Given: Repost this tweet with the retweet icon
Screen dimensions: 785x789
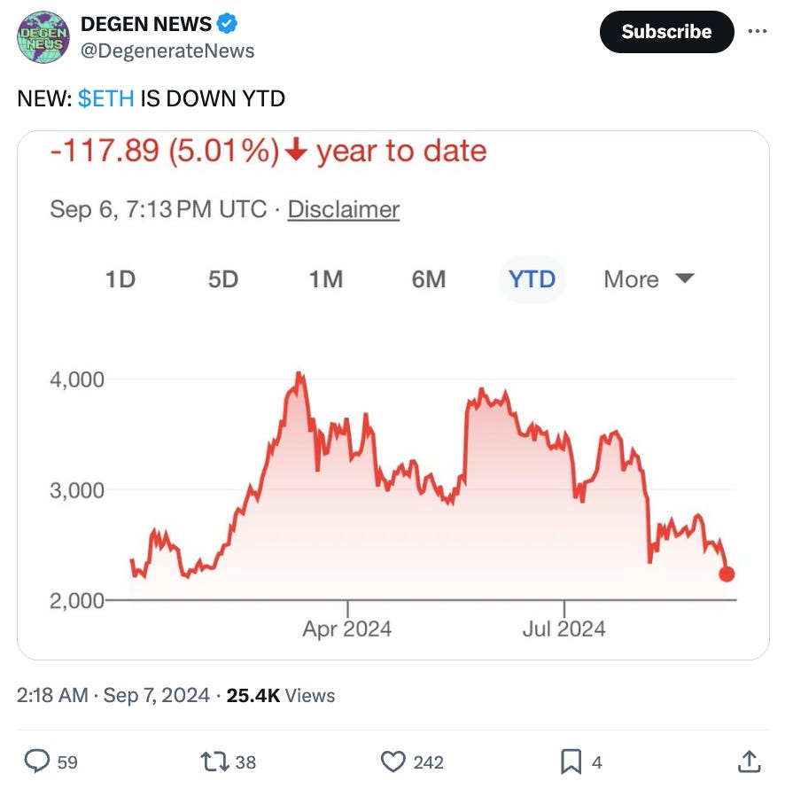Looking at the screenshot, I should click(x=215, y=762).
